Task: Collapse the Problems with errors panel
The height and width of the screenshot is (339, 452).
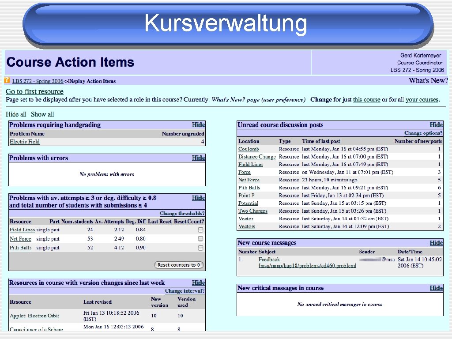Action: [x=198, y=158]
